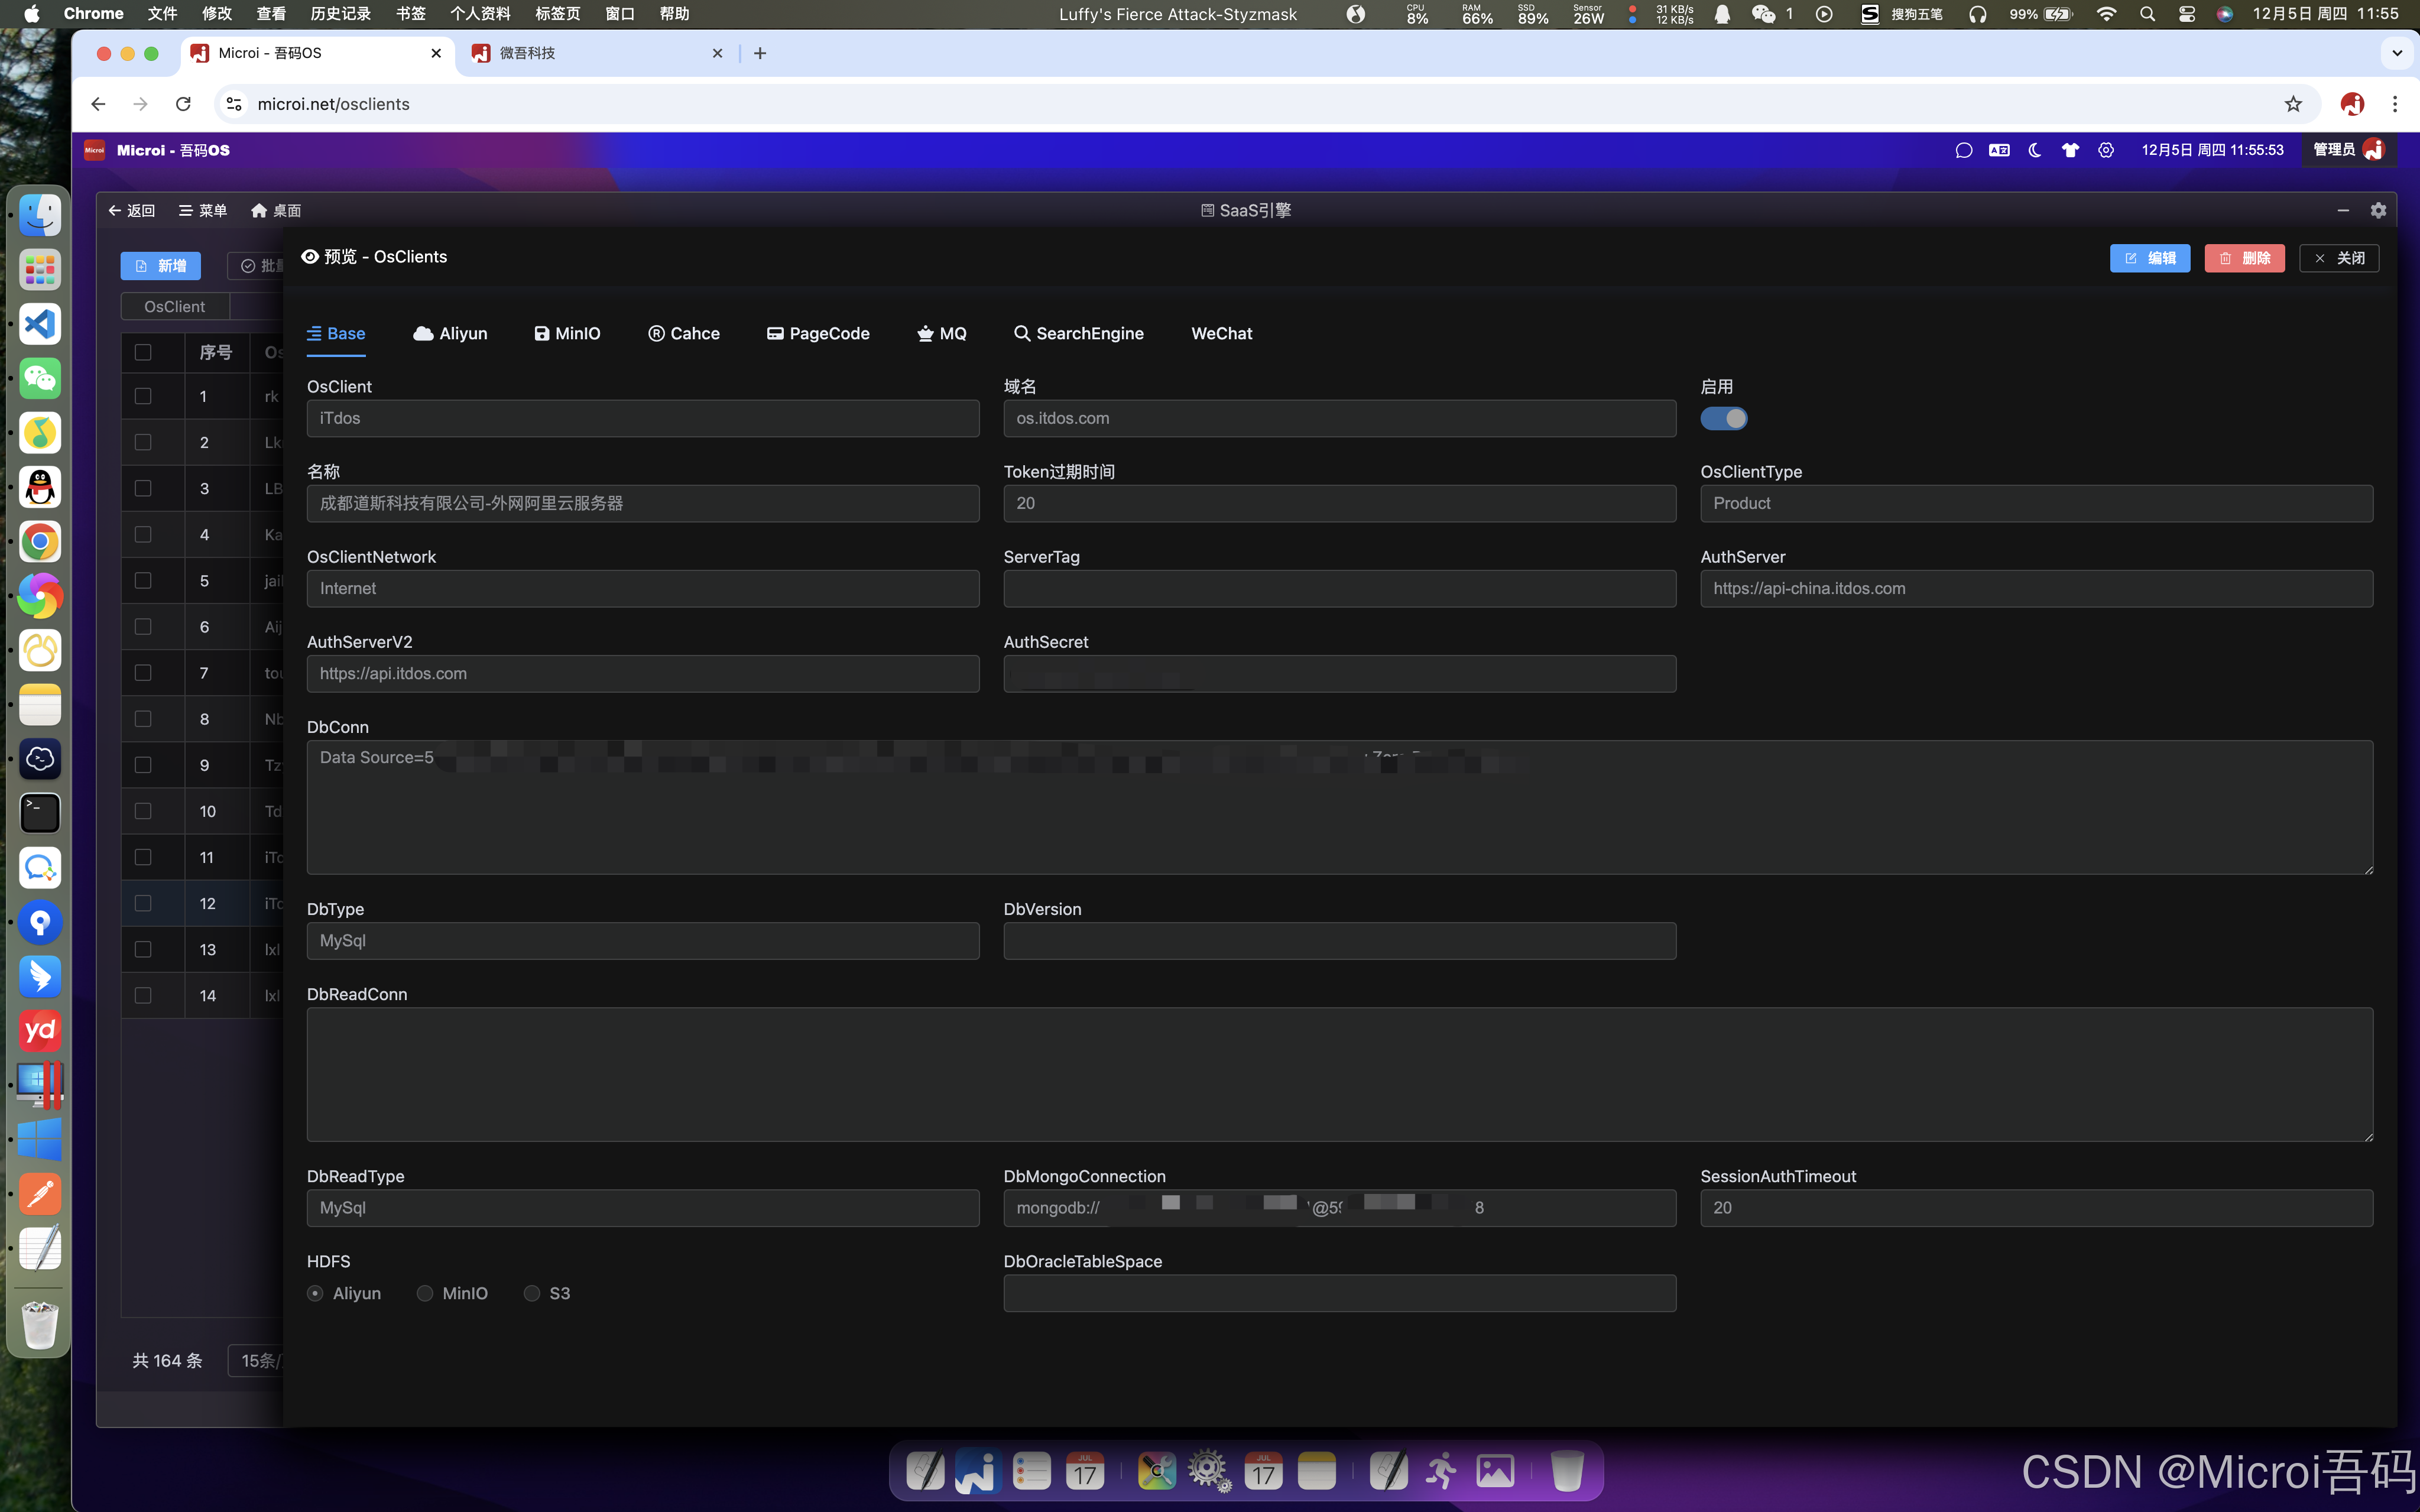Click the red 删除 delete button

(x=2244, y=258)
